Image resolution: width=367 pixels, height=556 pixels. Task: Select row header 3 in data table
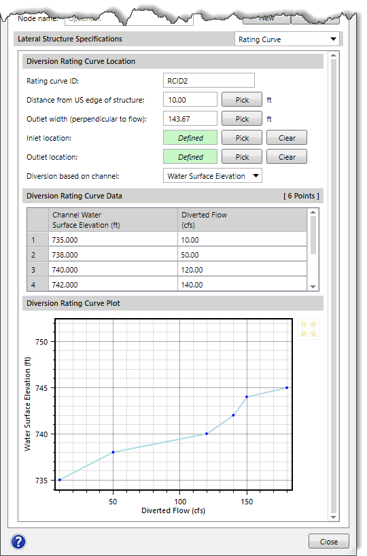point(37,269)
